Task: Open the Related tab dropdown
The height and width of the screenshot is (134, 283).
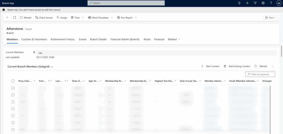Action: coord(174,39)
